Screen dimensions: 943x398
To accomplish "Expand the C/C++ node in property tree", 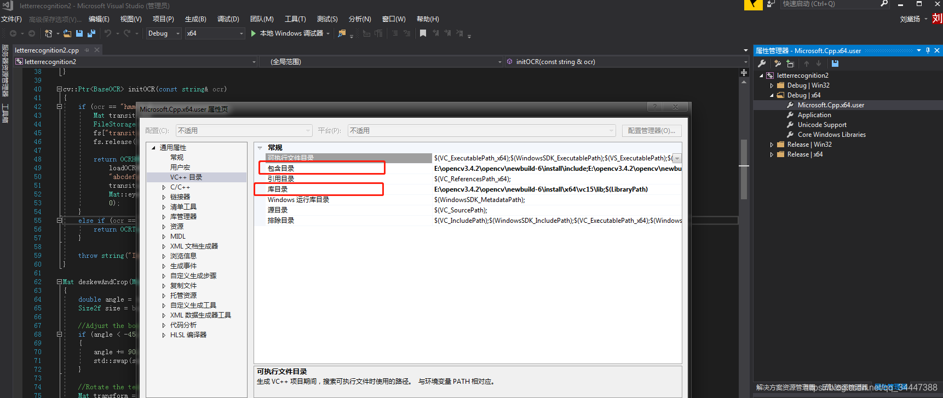I will 164,187.
